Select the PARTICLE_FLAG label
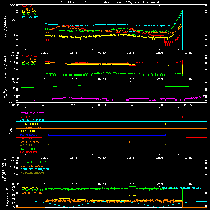 (x=29, y=142)
